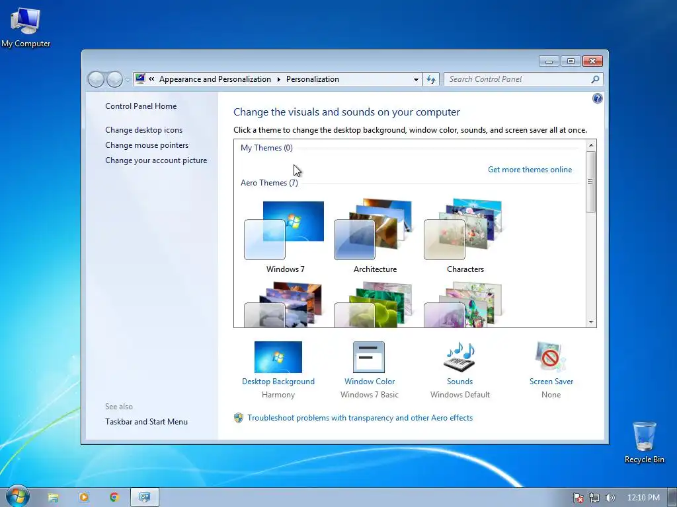
Task: Open Control Panel Home
Action: 141,106
